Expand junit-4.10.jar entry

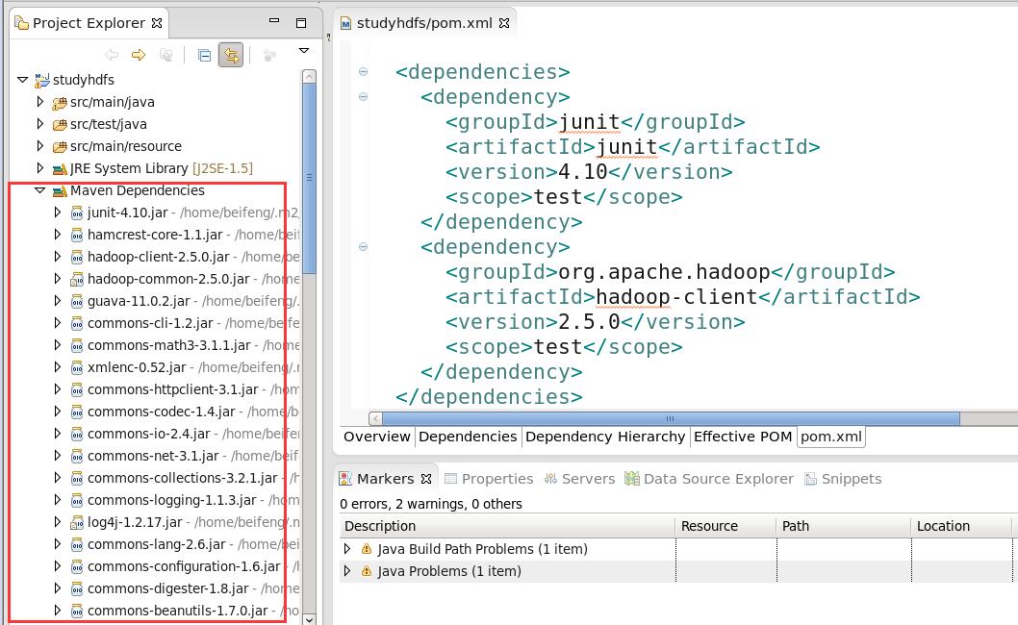point(57,212)
